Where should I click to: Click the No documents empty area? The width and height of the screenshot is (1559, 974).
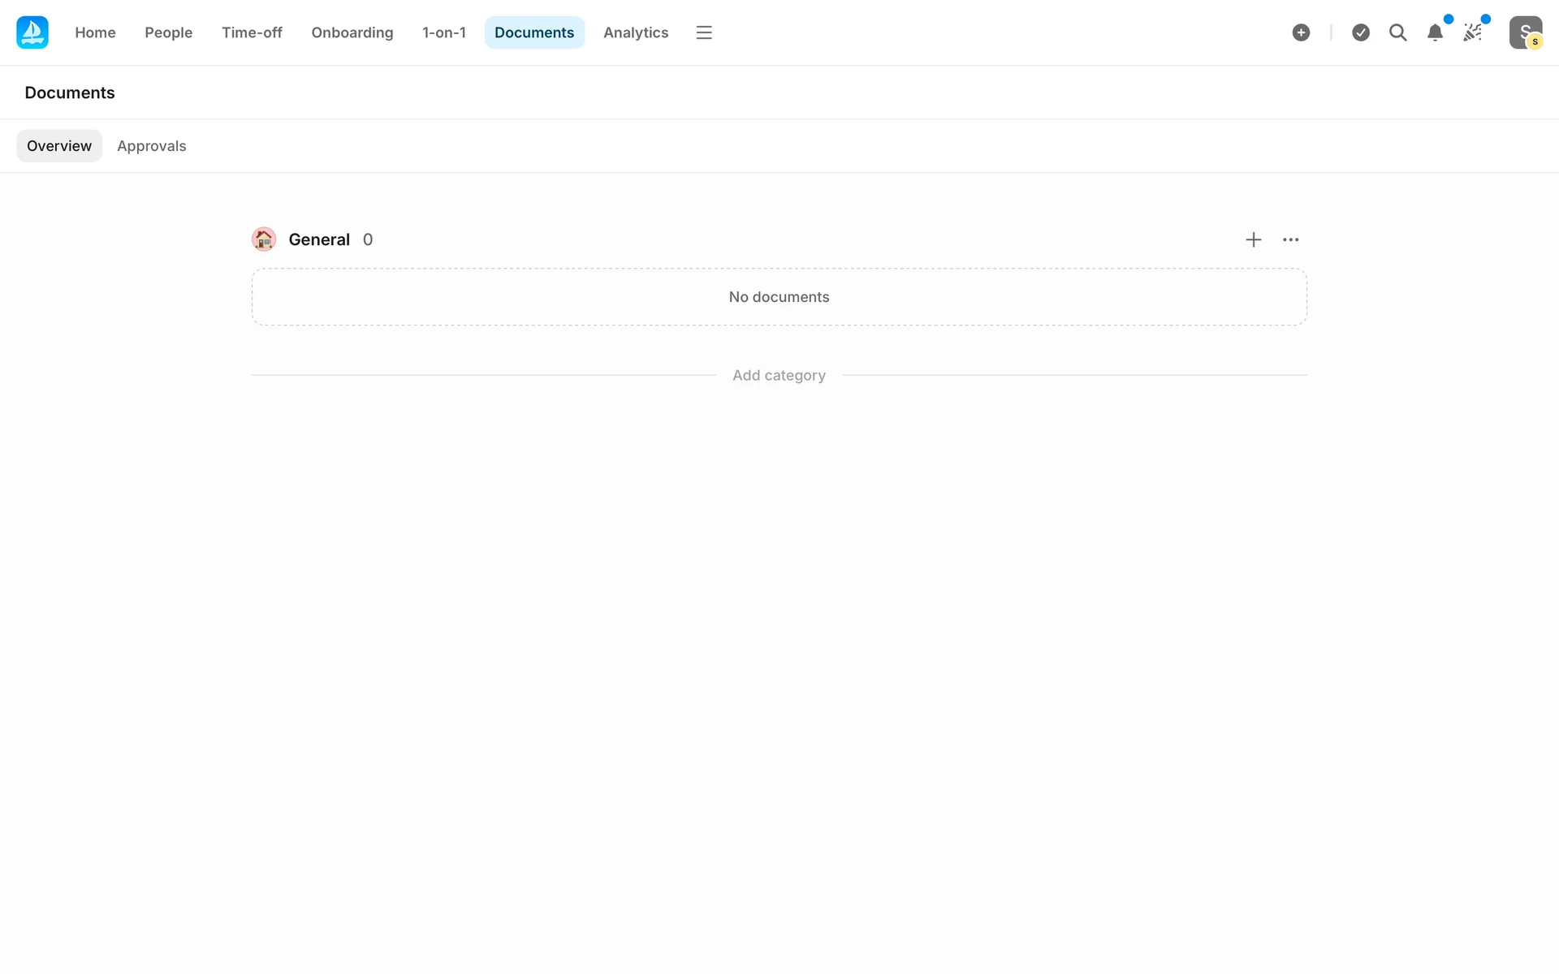point(779,297)
